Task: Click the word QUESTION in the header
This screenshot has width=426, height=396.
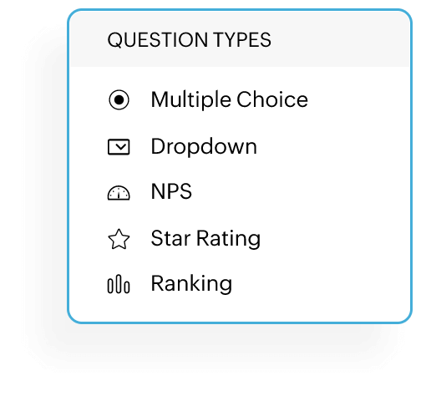Action: 158,40
